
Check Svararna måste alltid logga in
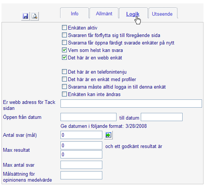[64, 87]
